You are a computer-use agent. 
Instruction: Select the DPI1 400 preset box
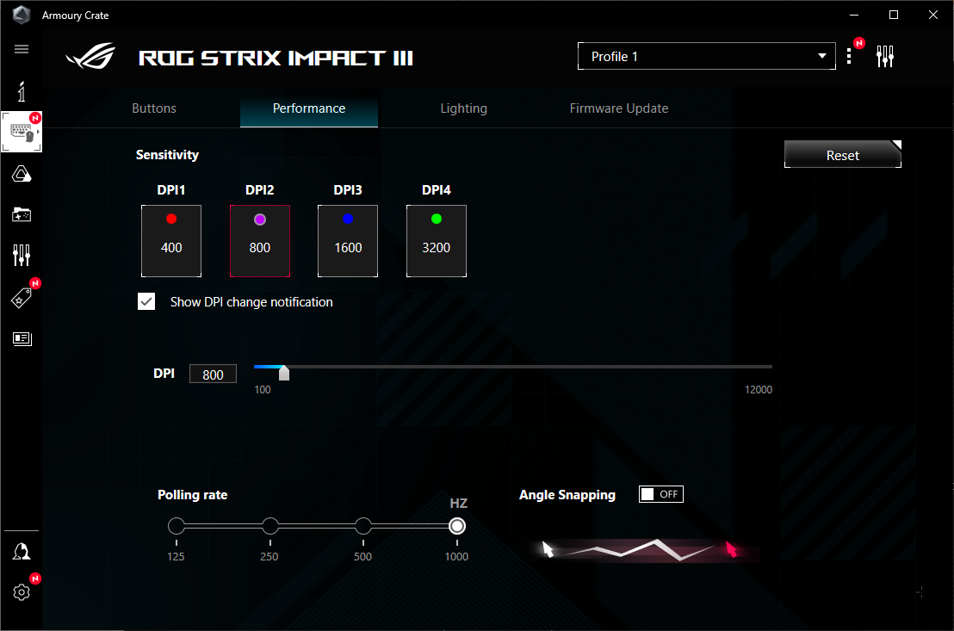pyautogui.click(x=171, y=241)
